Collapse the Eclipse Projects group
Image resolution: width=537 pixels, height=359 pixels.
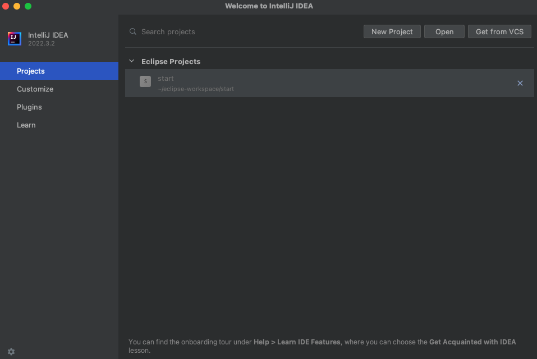131,61
